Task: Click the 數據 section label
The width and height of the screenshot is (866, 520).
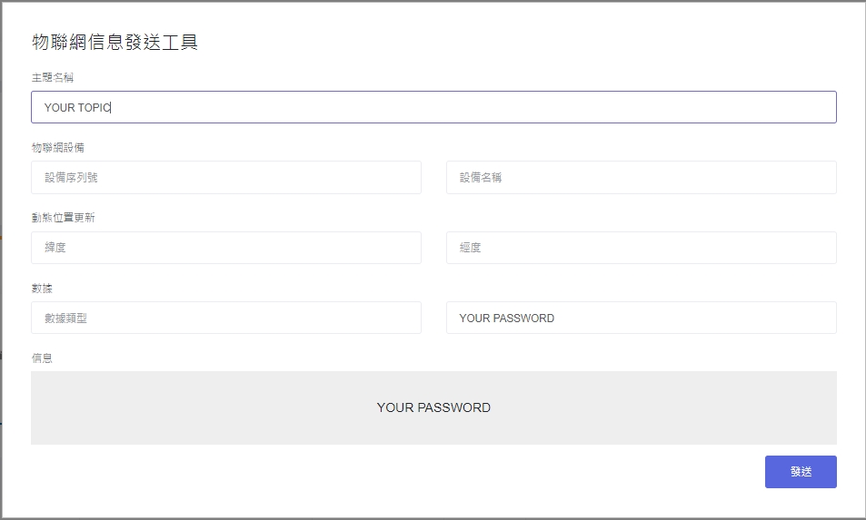Action: pyautogui.click(x=42, y=288)
